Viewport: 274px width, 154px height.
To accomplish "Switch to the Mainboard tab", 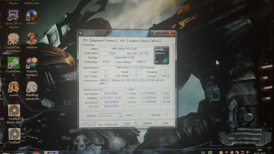I will coord(98,41).
